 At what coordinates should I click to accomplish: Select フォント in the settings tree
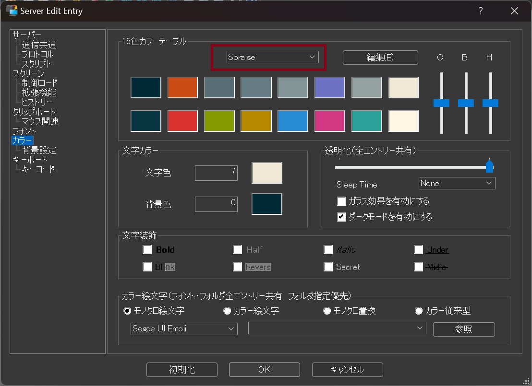[x=26, y=130]
